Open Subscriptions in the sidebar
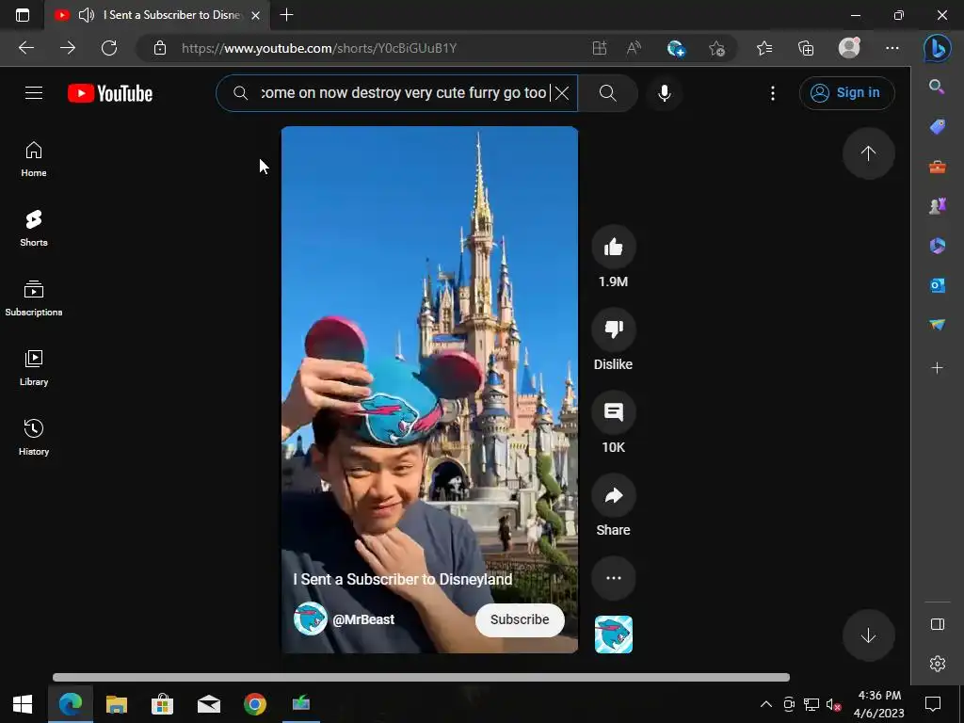The image size is (964, 723). 34,298
